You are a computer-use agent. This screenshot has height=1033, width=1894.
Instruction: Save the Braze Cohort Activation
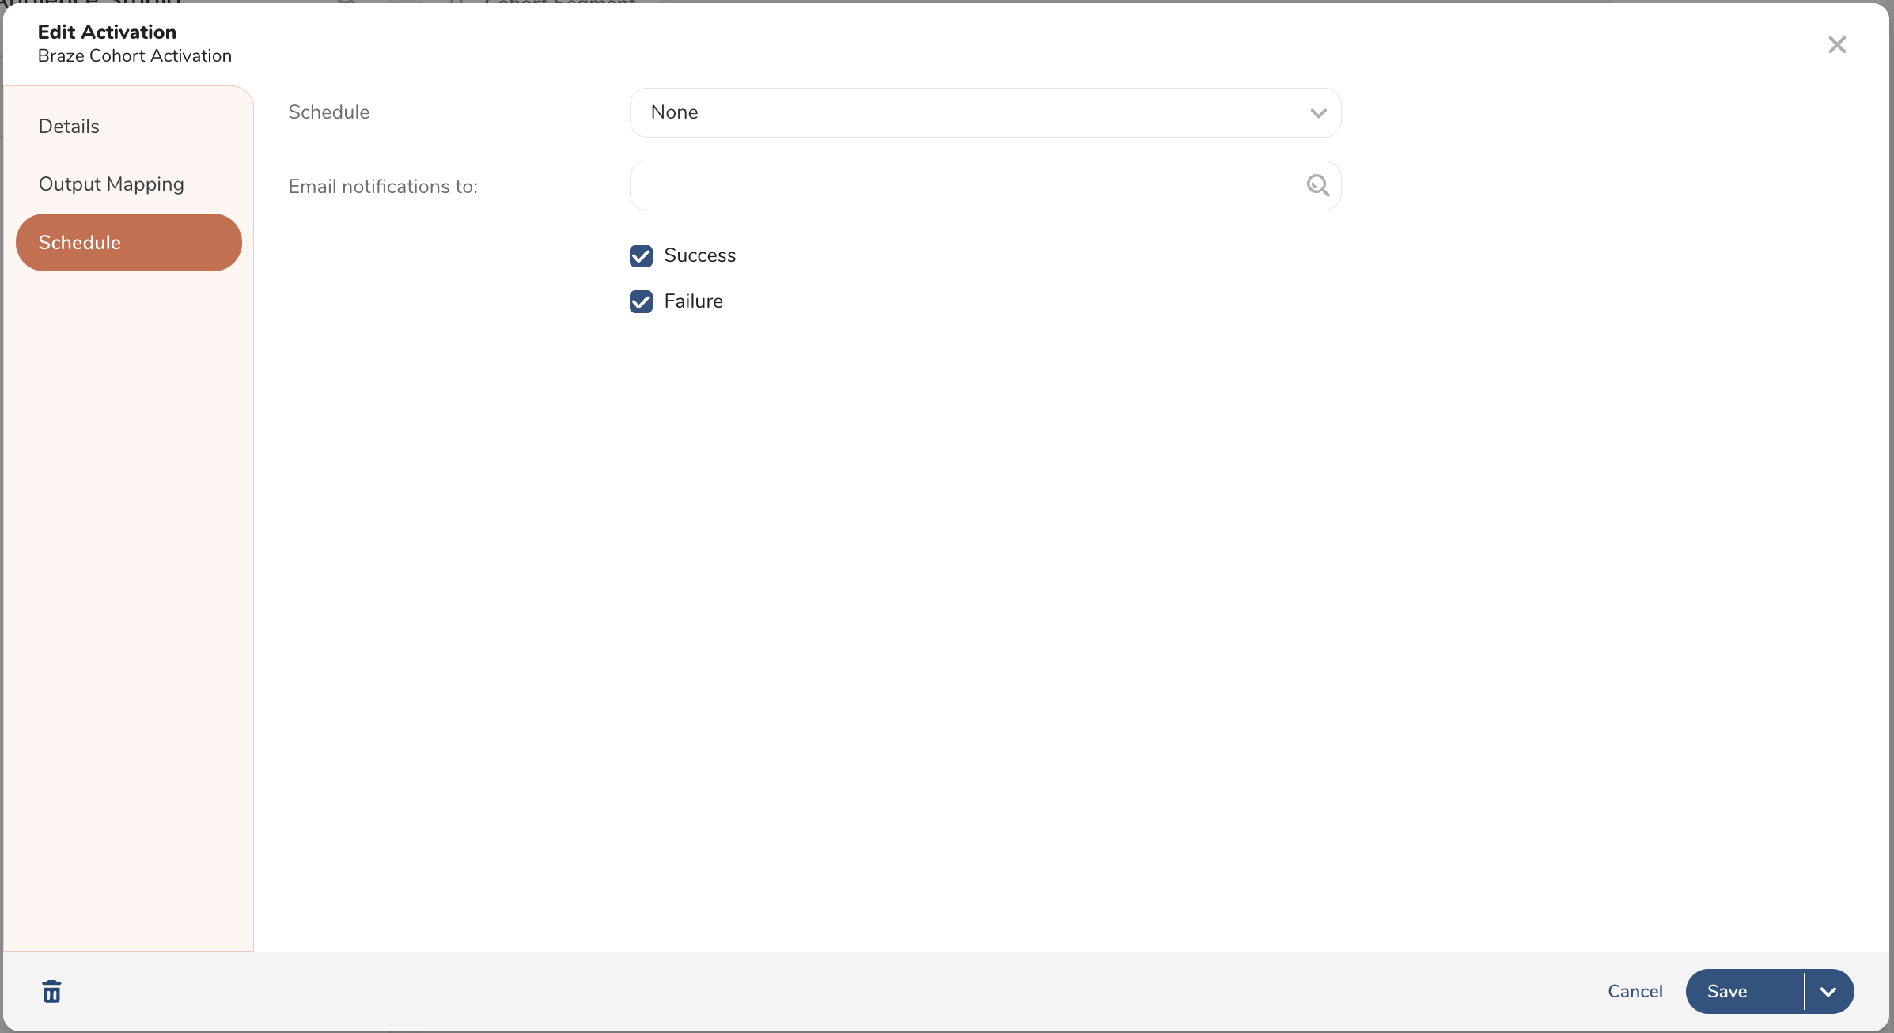[1729, 991]
